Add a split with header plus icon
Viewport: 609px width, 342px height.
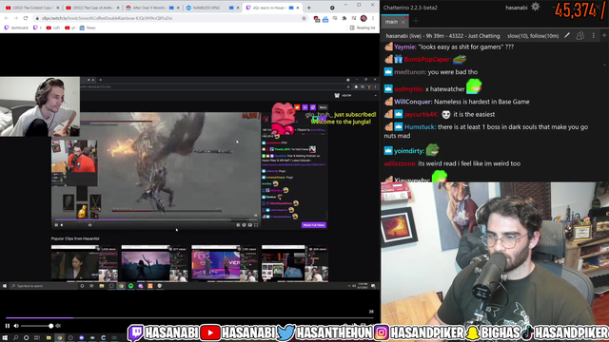pos(604,36)
